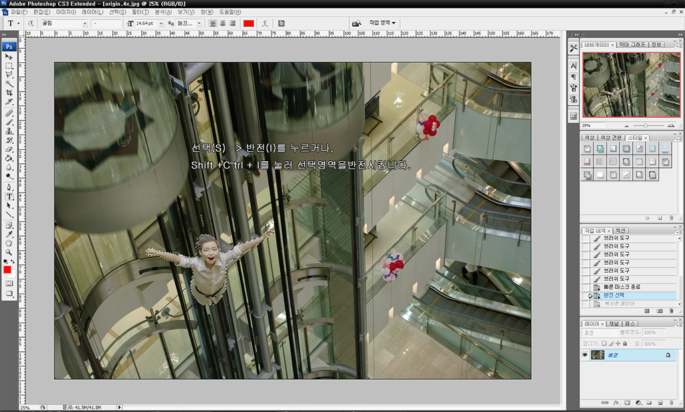Enable lock position in Layers panel
The width and height of the screenshot is (685, 412).
pos(617,344)
